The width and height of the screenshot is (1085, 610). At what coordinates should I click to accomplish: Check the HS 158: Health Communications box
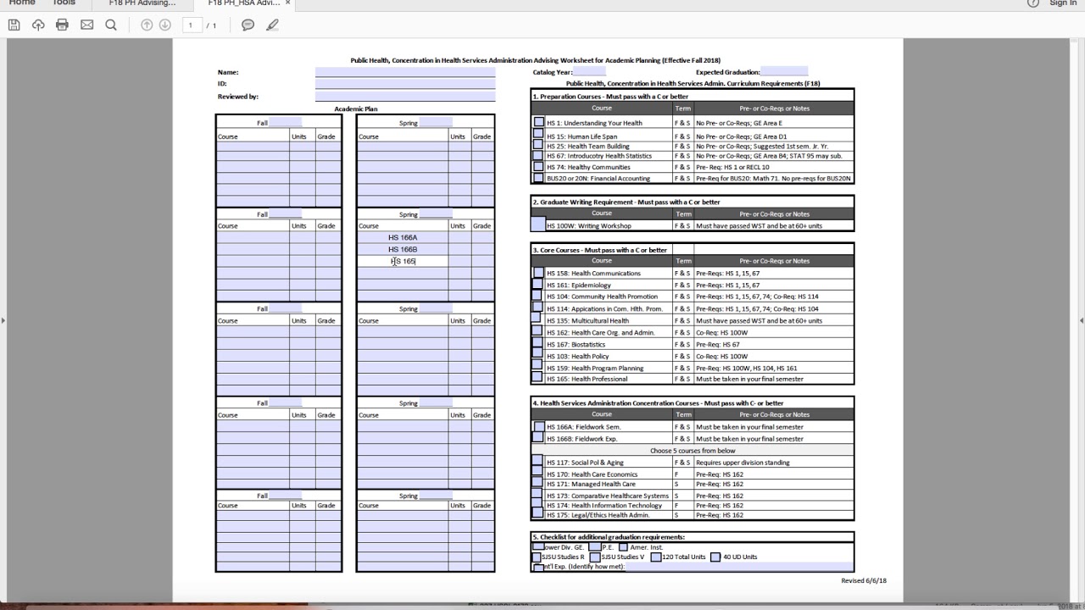(x=538, y=273)
